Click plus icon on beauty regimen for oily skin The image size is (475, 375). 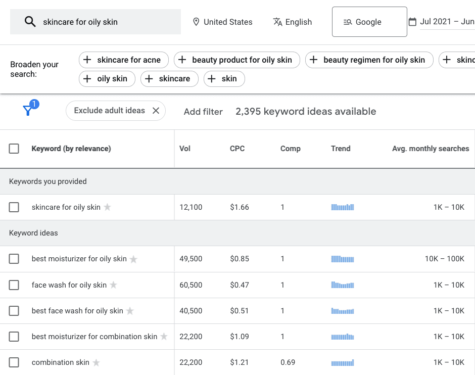313,60
